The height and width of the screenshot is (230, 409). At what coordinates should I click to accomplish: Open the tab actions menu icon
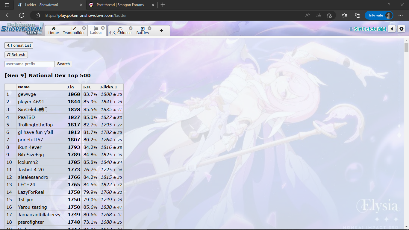pos(7,5)
